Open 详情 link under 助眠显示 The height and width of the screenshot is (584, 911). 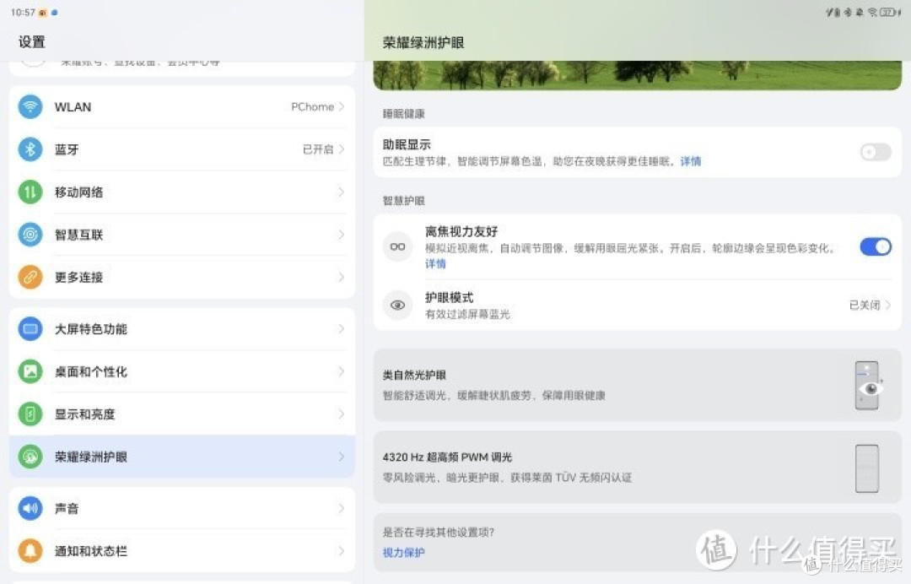tap(691, 161)
